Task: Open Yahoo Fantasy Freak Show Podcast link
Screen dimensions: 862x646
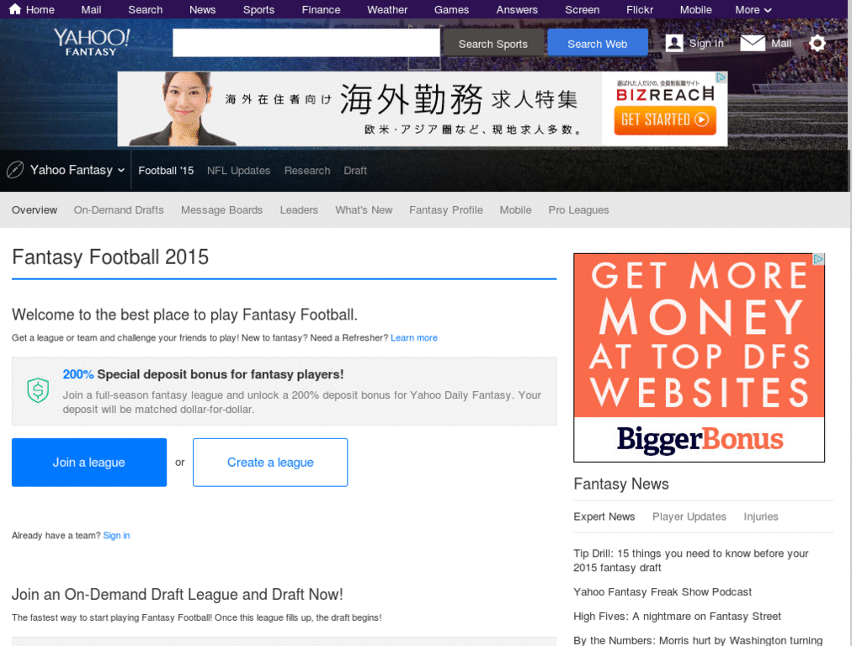Action: (662, 591)
